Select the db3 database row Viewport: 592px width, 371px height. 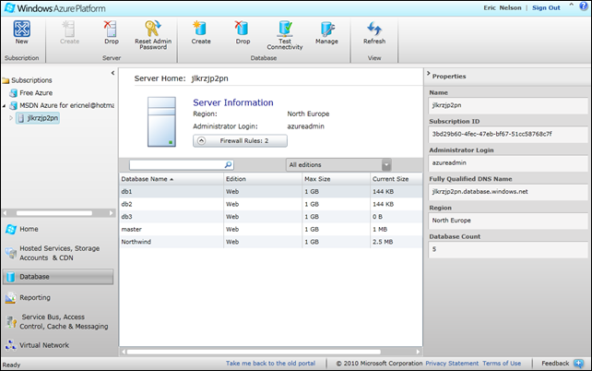tap(271, 217)
